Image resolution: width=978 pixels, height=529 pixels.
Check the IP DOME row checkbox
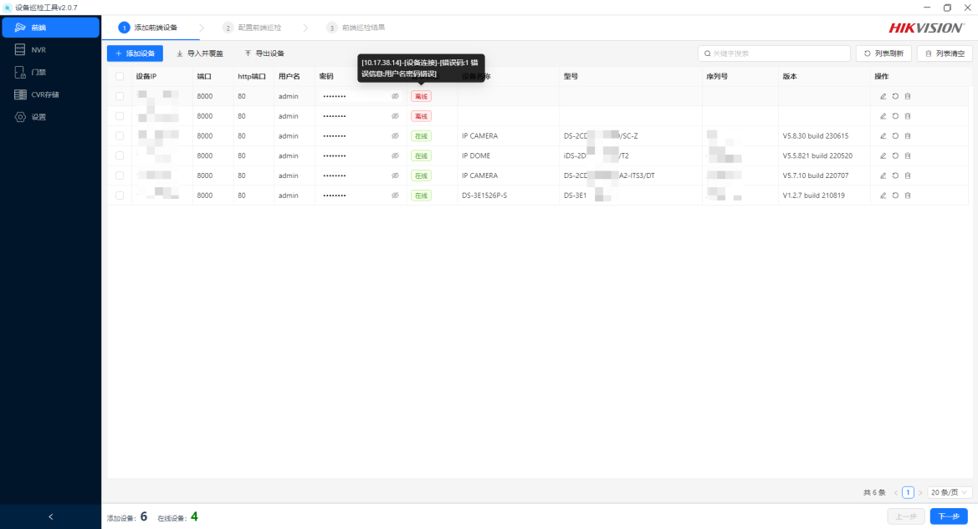[120, 155]
